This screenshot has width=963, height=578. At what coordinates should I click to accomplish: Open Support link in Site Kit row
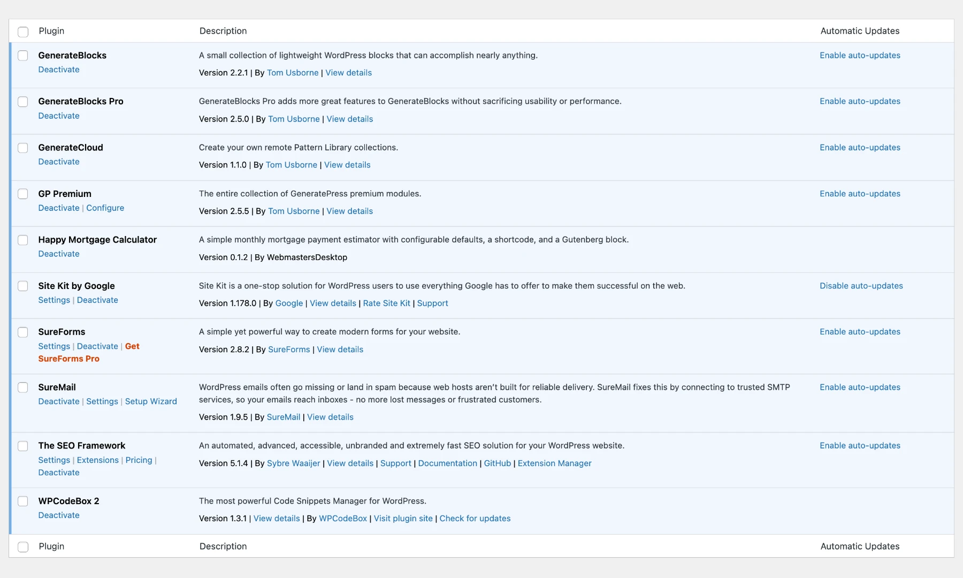point(433,303)
